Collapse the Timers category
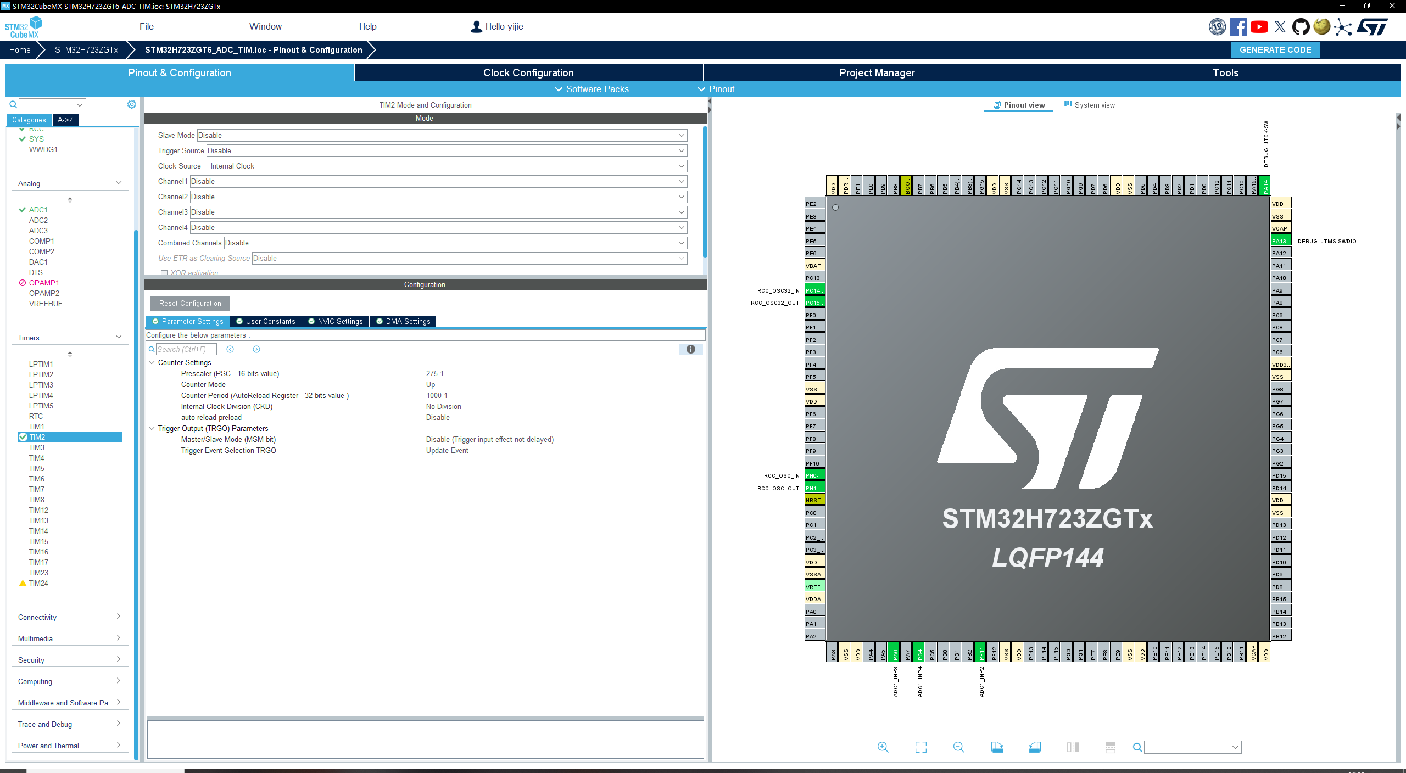 pos(70,338)
